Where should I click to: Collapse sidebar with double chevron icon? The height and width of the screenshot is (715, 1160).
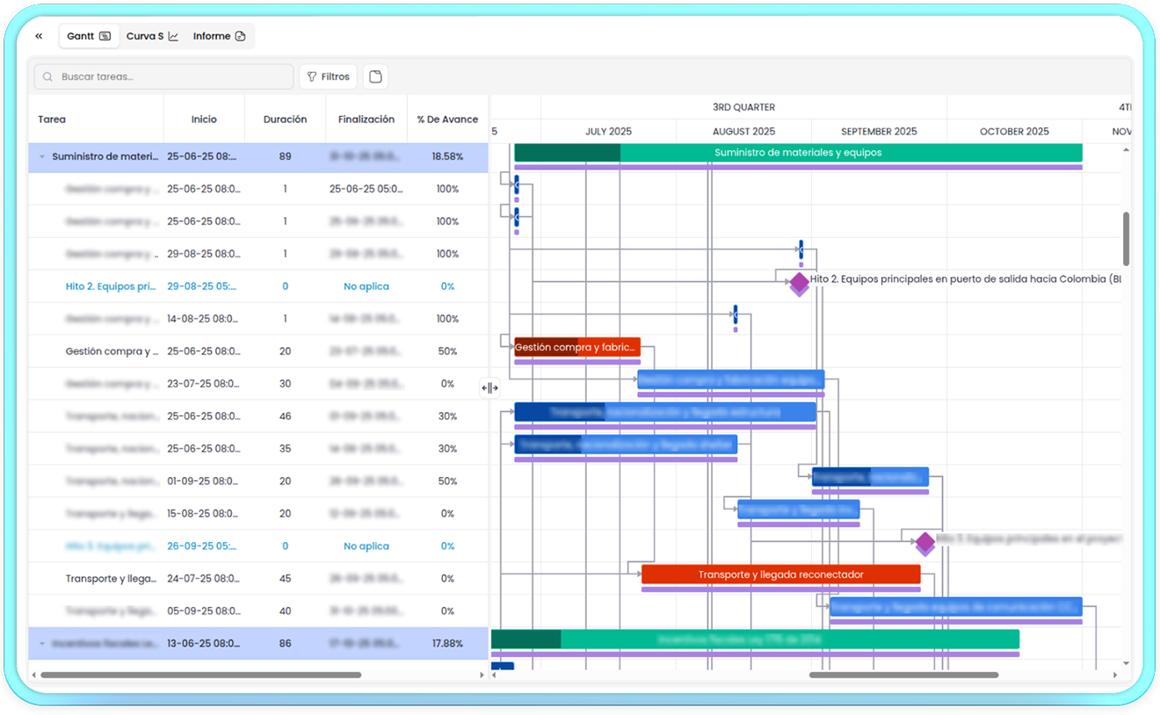coord(39,36)
